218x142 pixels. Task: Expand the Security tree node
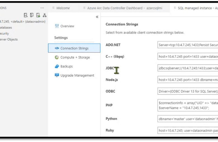coord(4,33)
